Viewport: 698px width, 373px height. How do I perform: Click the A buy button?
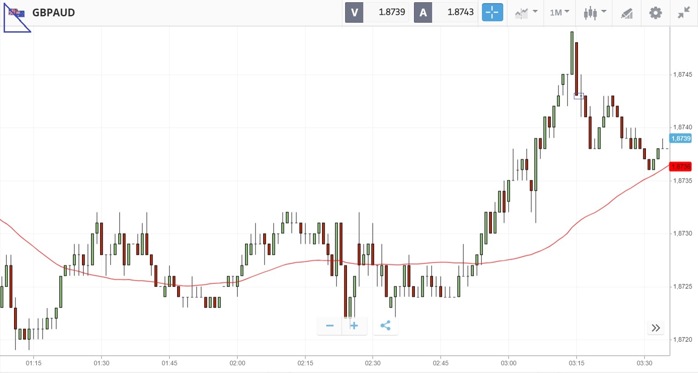(x=423, y=13)
